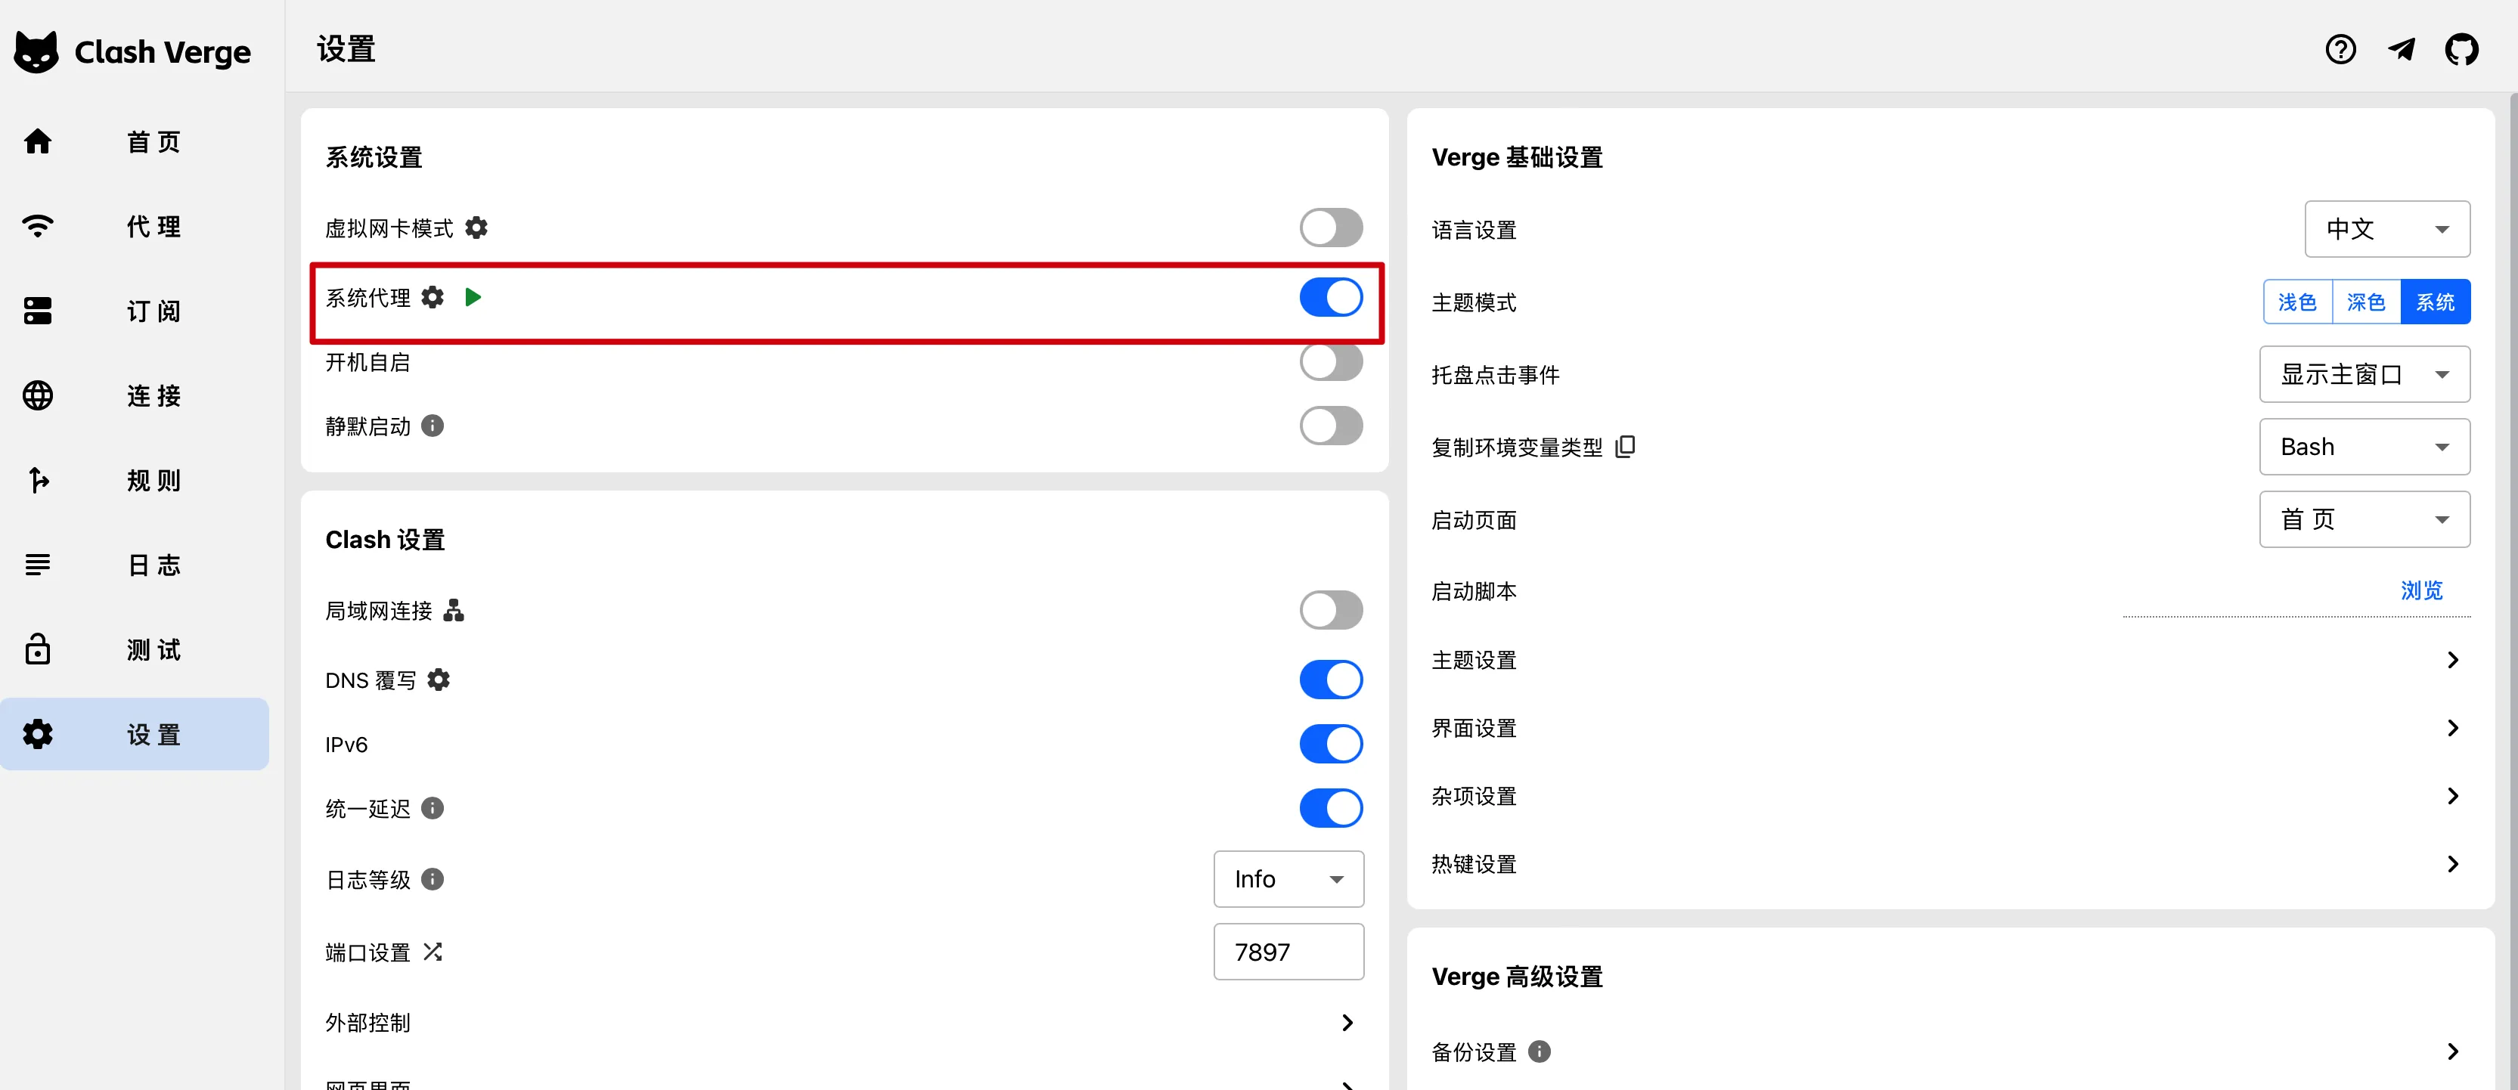Open DNS 覆写 gear settings icon
Screen dimensions: 2518x1090
(x=439, y=680)
